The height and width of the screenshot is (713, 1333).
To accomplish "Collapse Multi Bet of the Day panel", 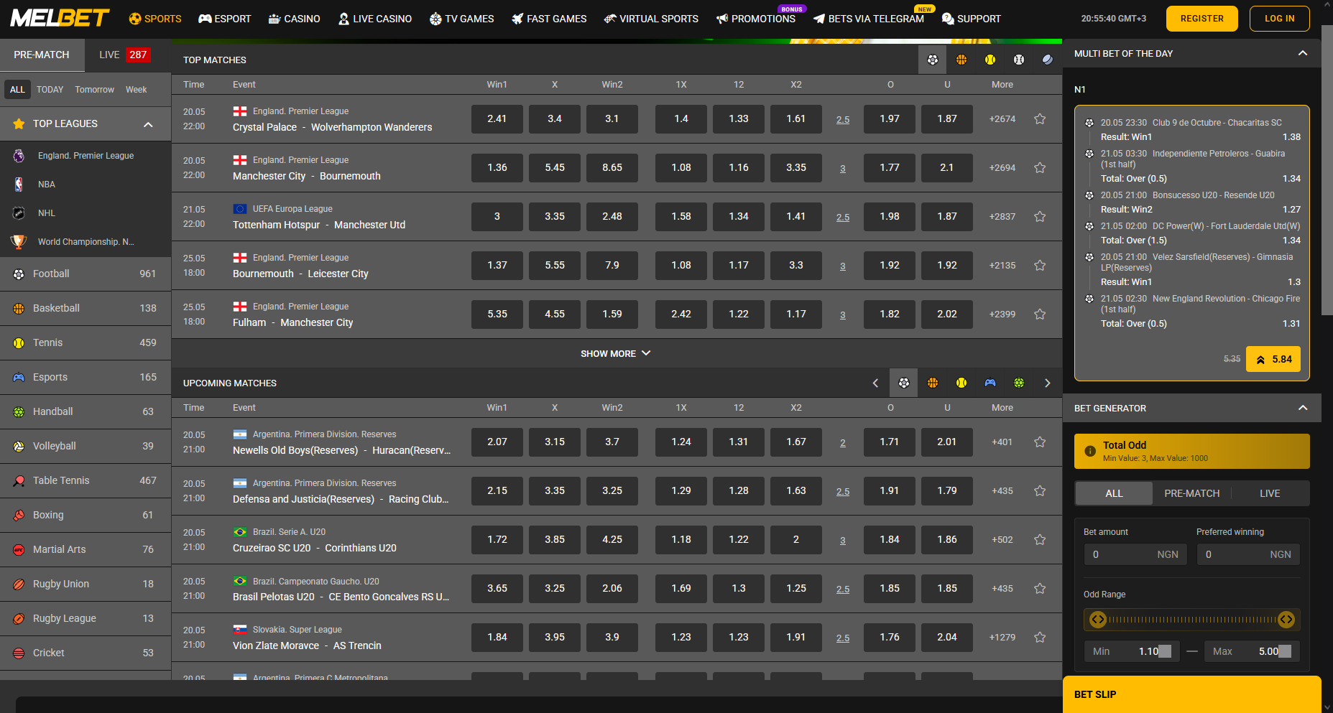I will [1302, 53].
